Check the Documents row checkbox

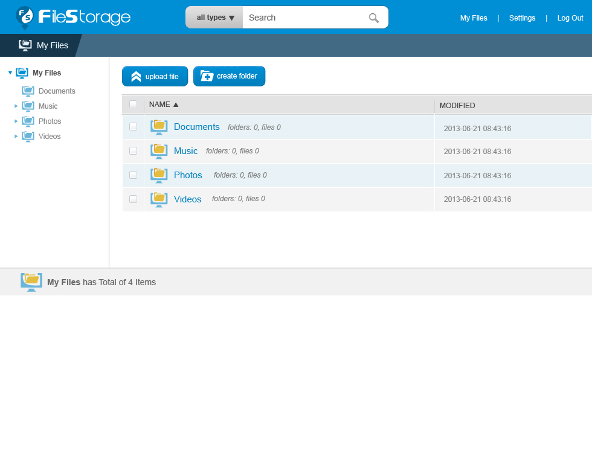[134, 126]
